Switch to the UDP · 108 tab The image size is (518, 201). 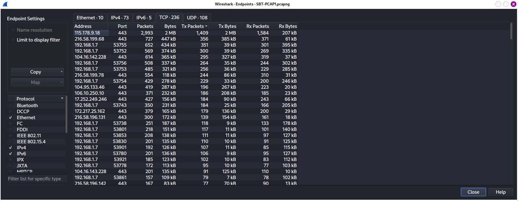[197, 18]
